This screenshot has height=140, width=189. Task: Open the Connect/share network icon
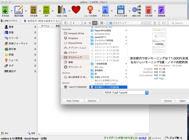click(x=137, y=10)
